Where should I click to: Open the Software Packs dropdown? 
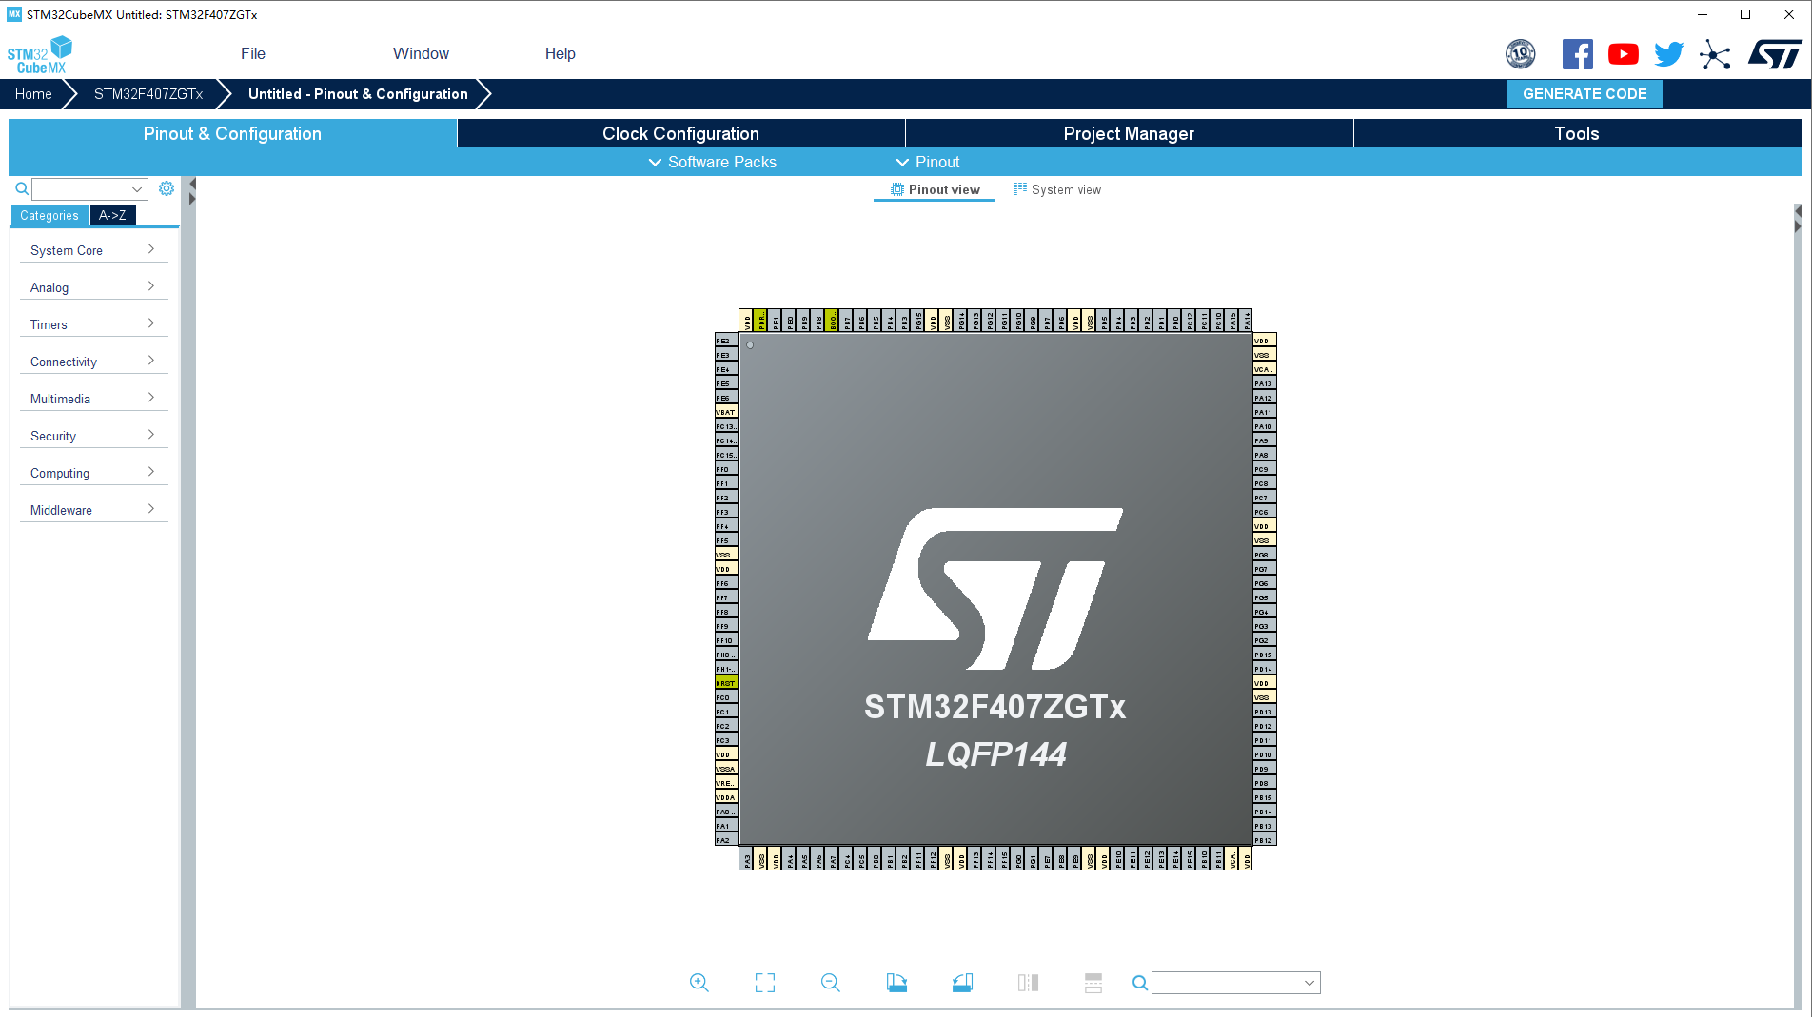[712, 162]
